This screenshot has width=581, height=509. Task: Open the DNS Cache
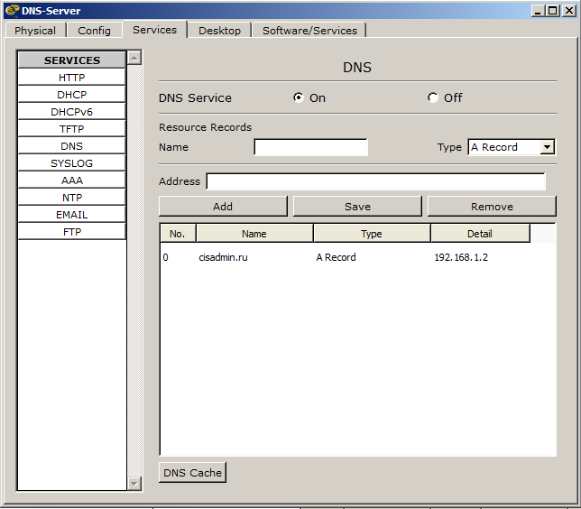[x=192, y=473]
